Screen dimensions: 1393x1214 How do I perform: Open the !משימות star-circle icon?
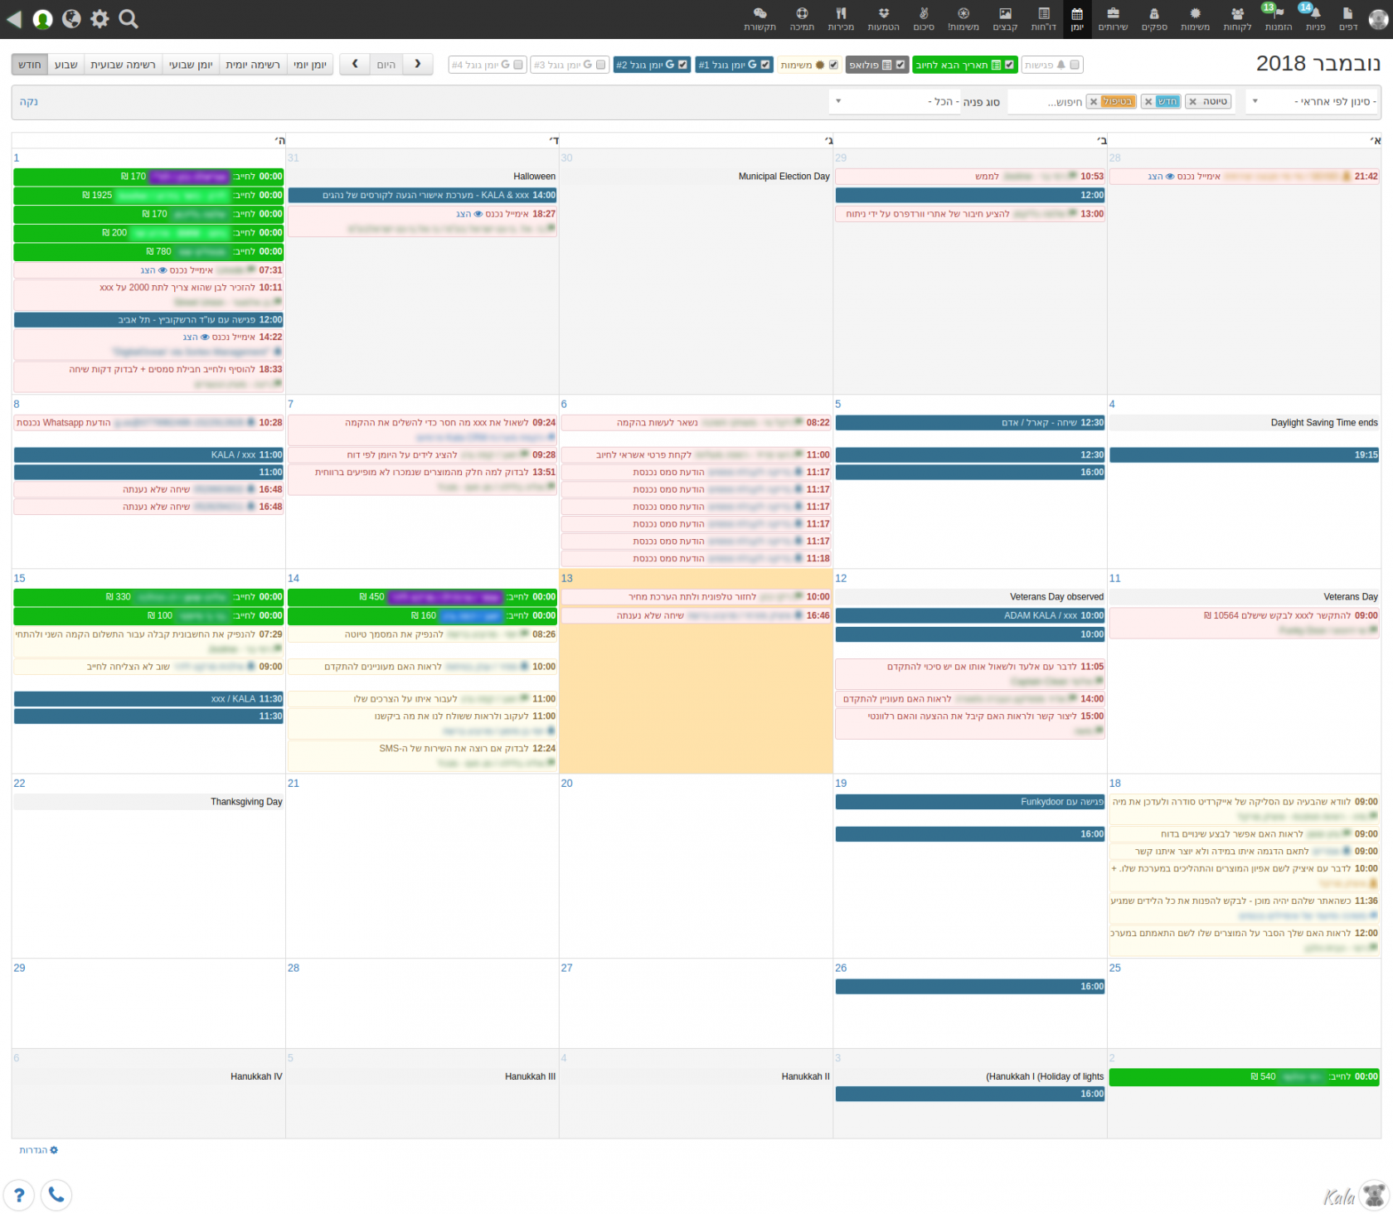[x=963, y=18]
